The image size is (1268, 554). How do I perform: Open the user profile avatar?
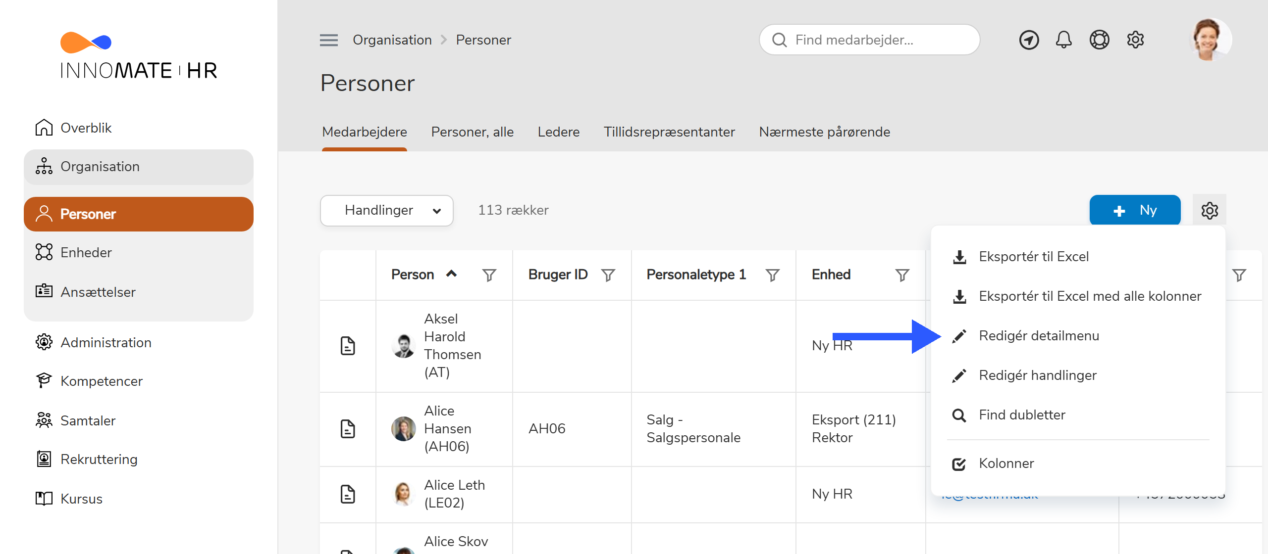(x=1210, y=40)
